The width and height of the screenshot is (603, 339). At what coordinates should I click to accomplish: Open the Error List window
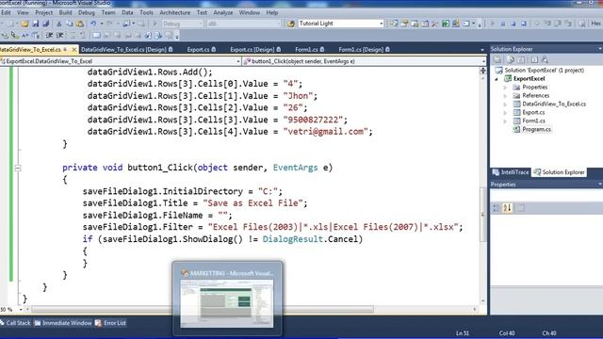pos(111,323)
